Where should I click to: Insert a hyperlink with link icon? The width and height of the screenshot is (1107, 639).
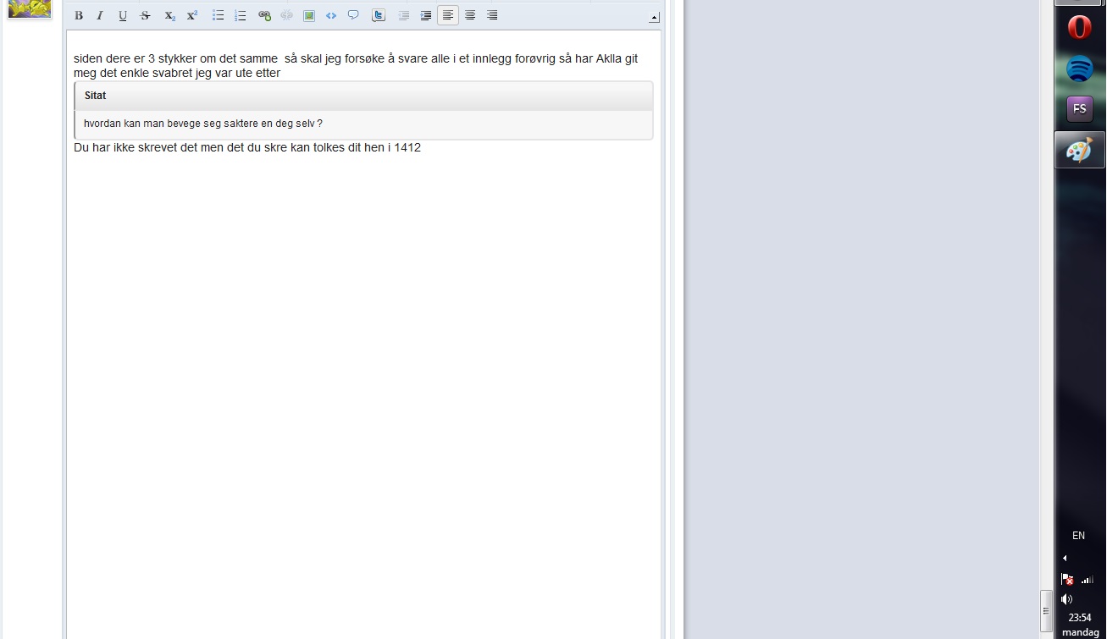[265, 16]
